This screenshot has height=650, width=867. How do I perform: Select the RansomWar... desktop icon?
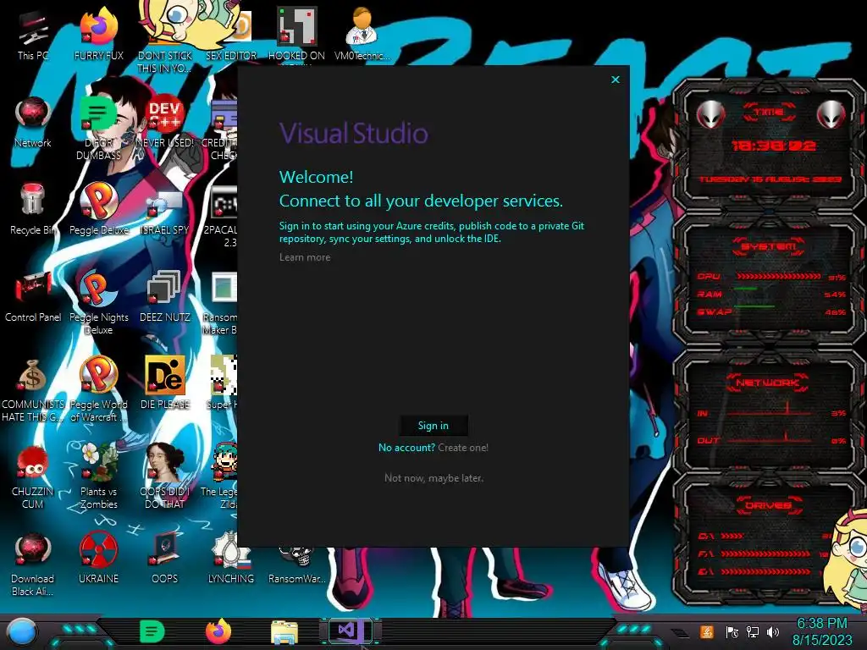click(297, 564)
